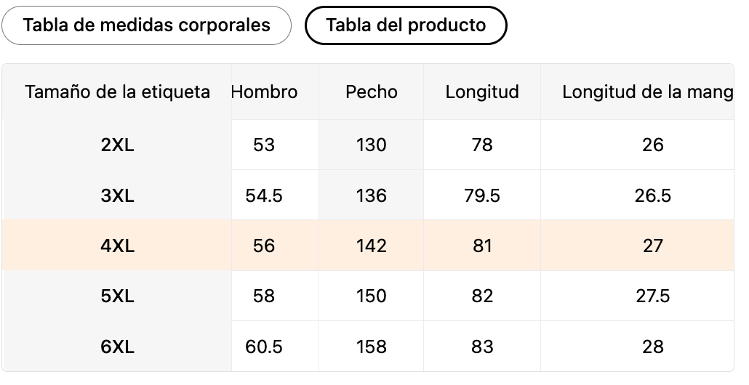This screenshot has width=749, height=385.
Task: Click the highlighted 4XL size label
Action: (117, 246)
